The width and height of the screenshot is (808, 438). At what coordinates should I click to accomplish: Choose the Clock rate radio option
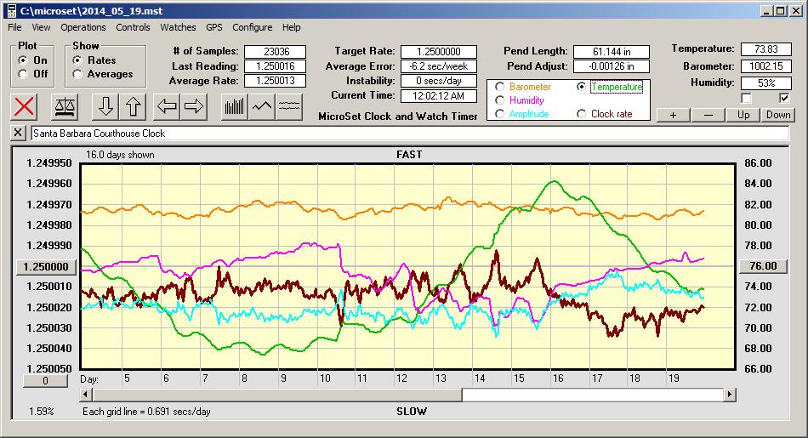pos(582,114)
